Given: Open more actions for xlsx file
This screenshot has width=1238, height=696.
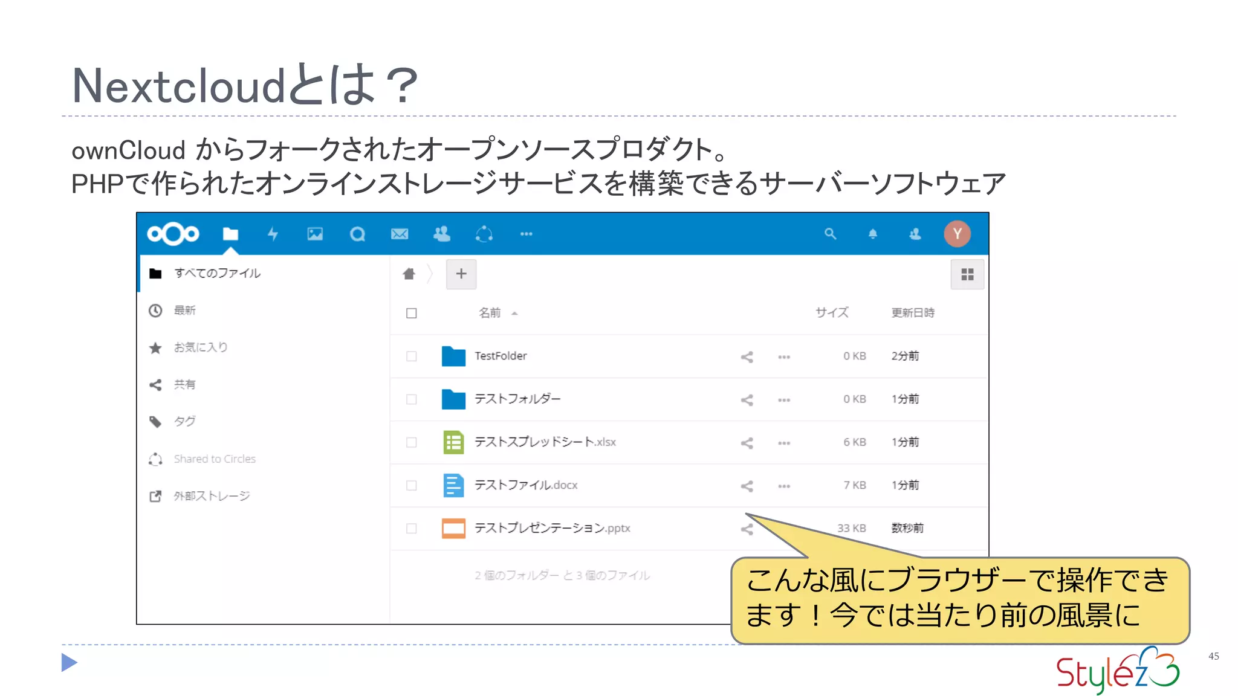Looking at the screenshot, I should [784, 443].
